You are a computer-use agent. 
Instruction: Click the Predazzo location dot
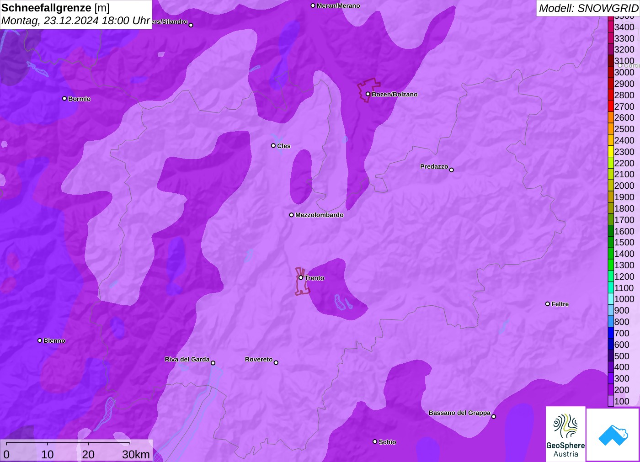pos(452,170)
